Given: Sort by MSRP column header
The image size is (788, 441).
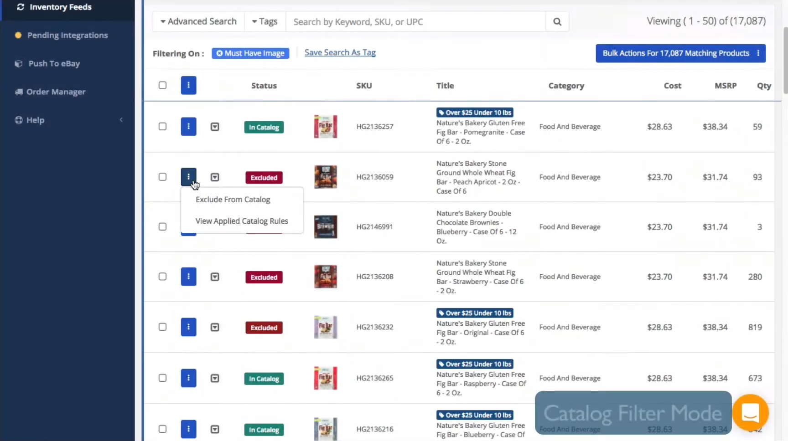Looking at the screenshot, I should tap(726, 86).
